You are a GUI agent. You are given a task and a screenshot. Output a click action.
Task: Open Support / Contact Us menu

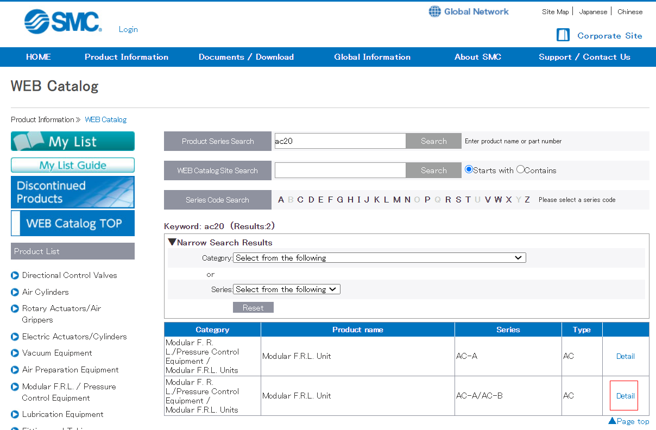(x=584, y=57)
